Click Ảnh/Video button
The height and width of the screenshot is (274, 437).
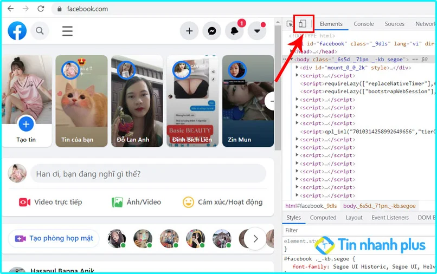coord(136,202)
